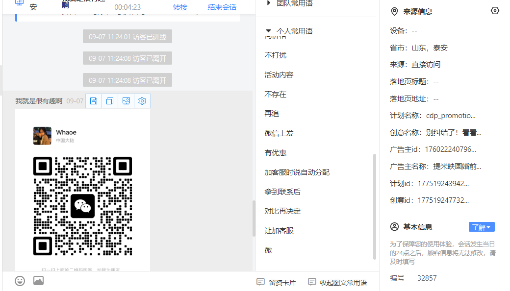The width and height of the screenshot is (510, 291).
Task: Select the quick phrase 微信上发
Action: click(x=279, y=133)
